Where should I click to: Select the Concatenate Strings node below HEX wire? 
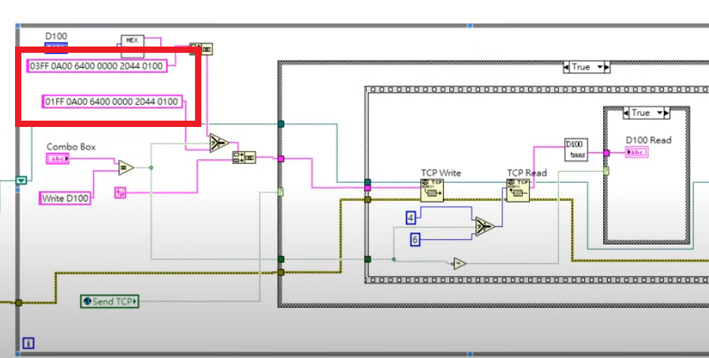(244, 157)
